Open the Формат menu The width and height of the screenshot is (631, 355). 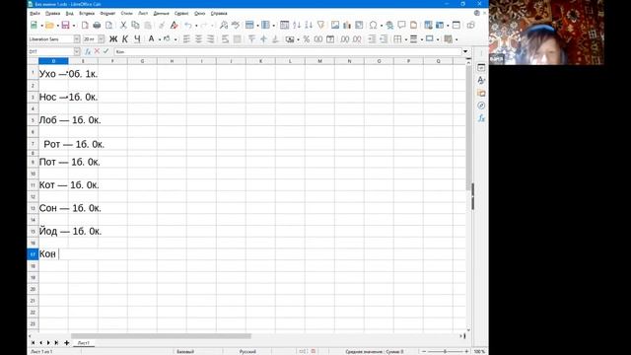(107, 13)
